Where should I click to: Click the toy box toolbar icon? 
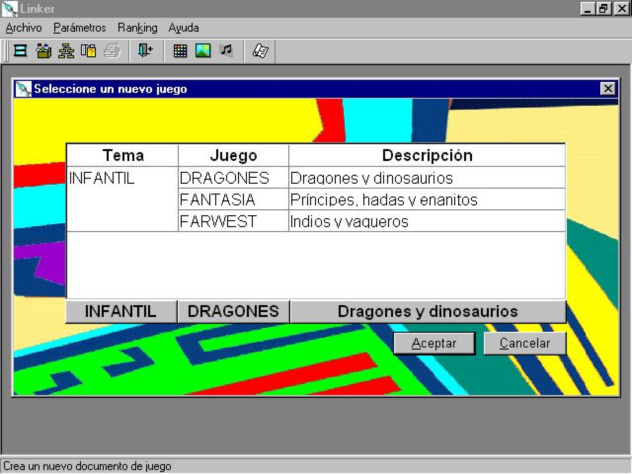(x=43, y=51)
